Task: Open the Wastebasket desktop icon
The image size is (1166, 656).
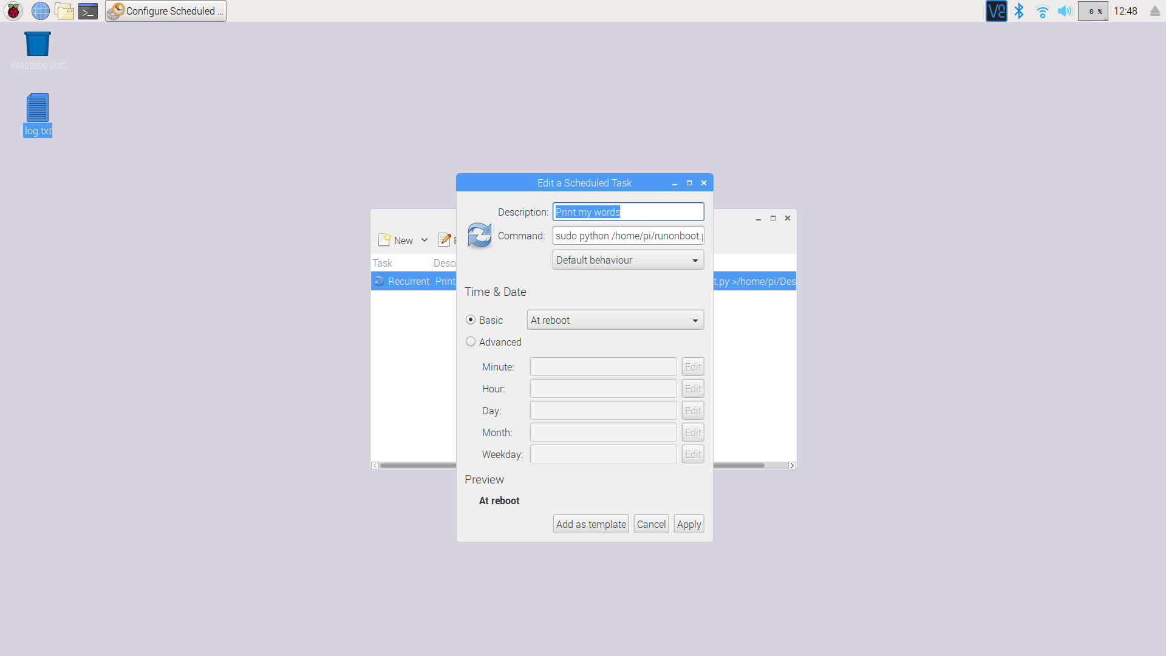Action: [38, 44]
